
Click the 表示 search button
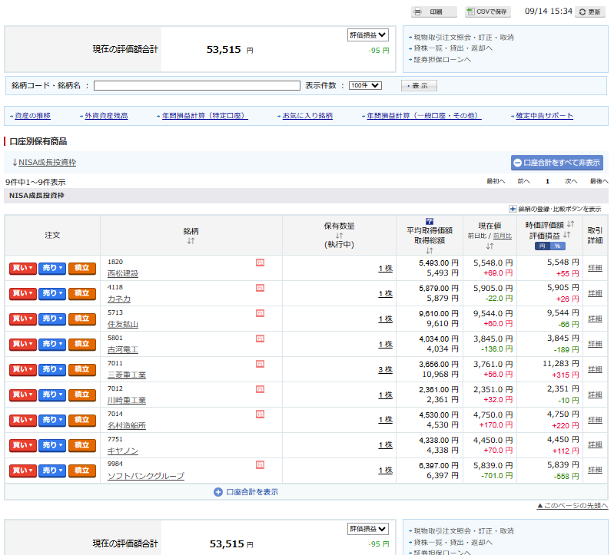click(419, 86)
